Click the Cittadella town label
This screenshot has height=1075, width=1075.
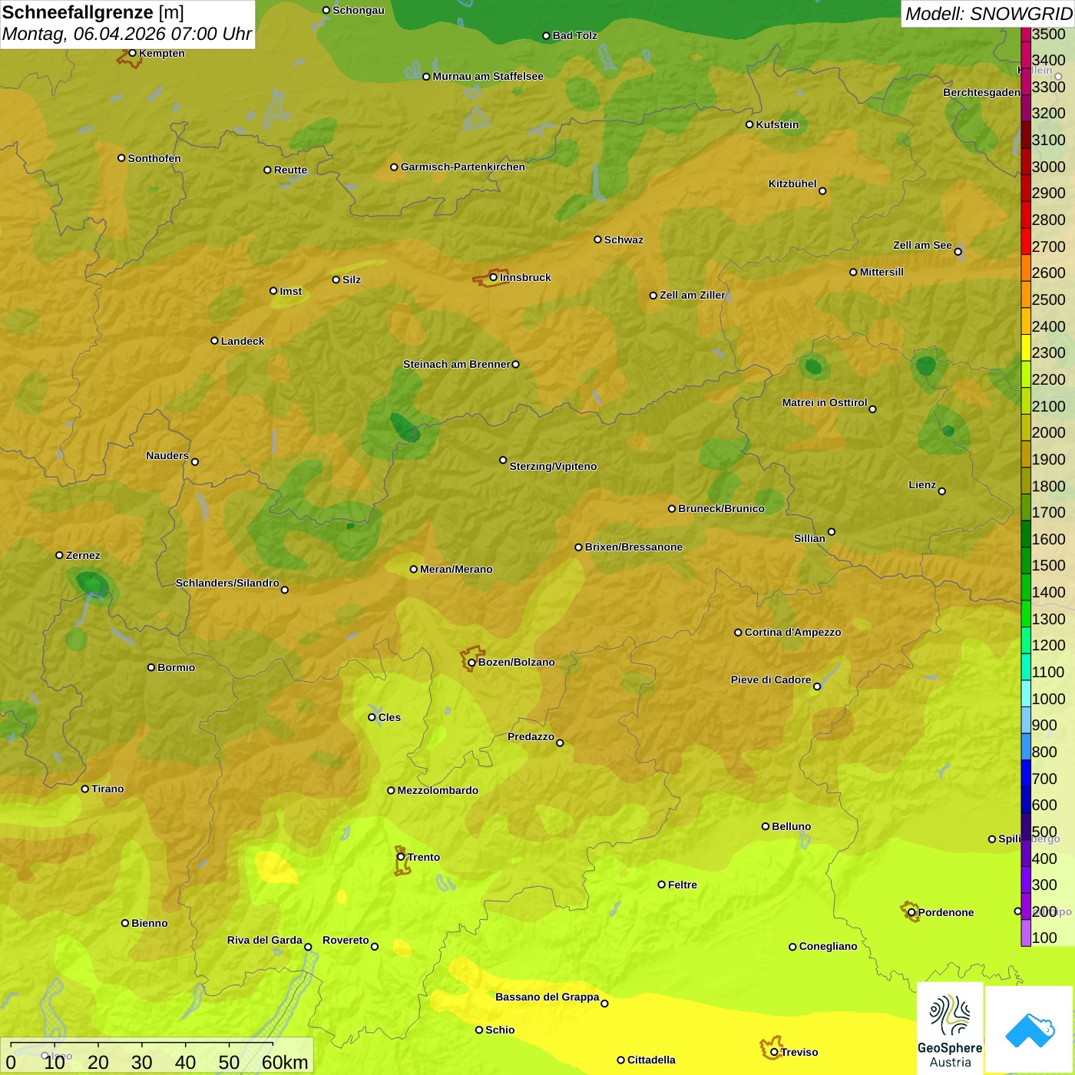(651, 1060)
